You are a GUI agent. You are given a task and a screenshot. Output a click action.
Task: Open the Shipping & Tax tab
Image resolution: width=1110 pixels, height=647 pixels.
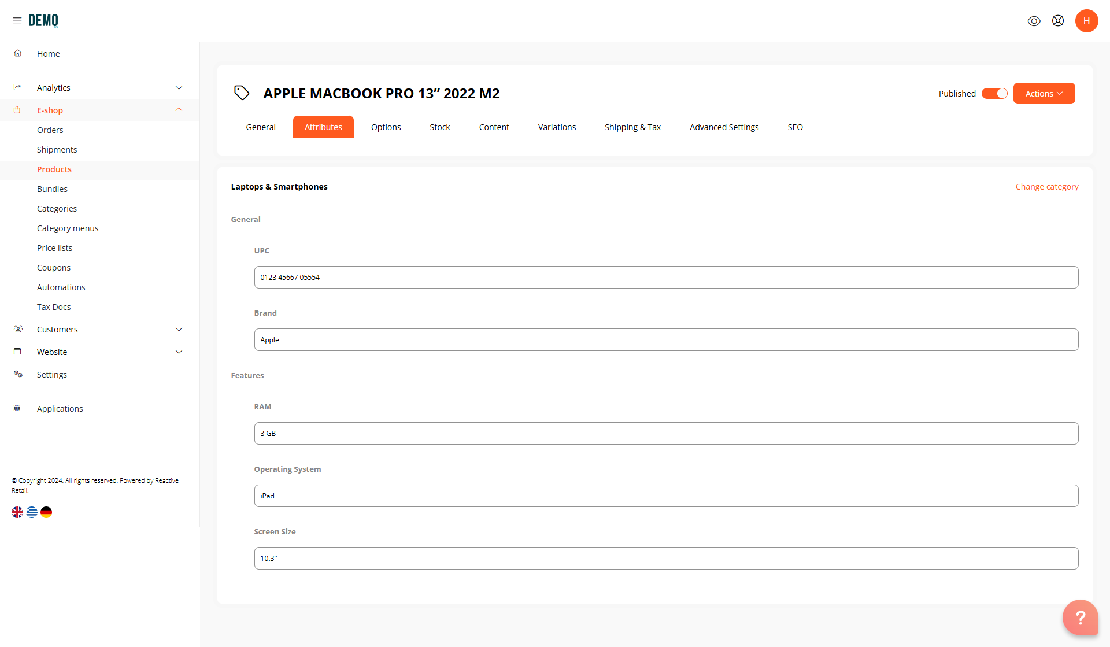click(633, 127)
